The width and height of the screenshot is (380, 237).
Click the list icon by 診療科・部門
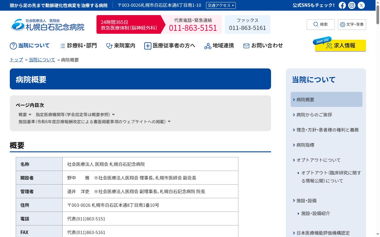point(62,46)
